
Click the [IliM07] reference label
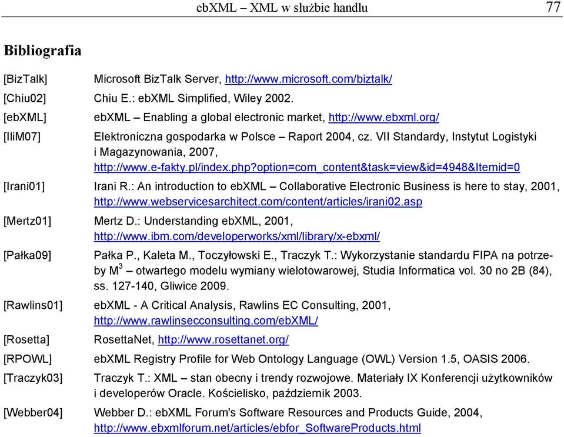coord(22,136)
